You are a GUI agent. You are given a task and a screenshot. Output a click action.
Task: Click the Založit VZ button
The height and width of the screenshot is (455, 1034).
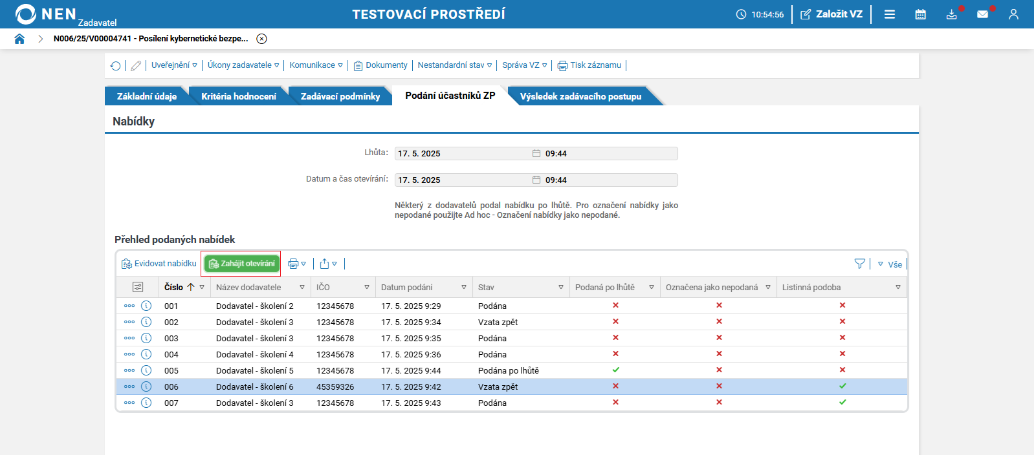(x=831, y=14)
